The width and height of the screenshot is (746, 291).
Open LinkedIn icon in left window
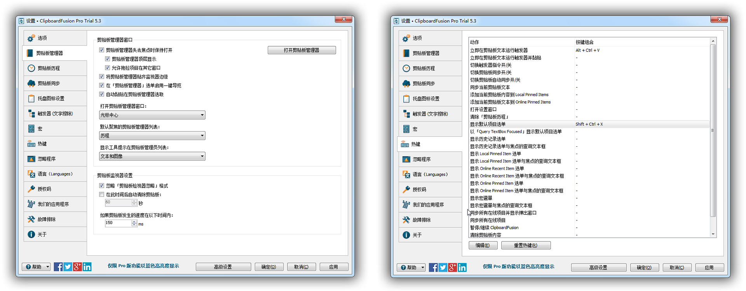87,267
